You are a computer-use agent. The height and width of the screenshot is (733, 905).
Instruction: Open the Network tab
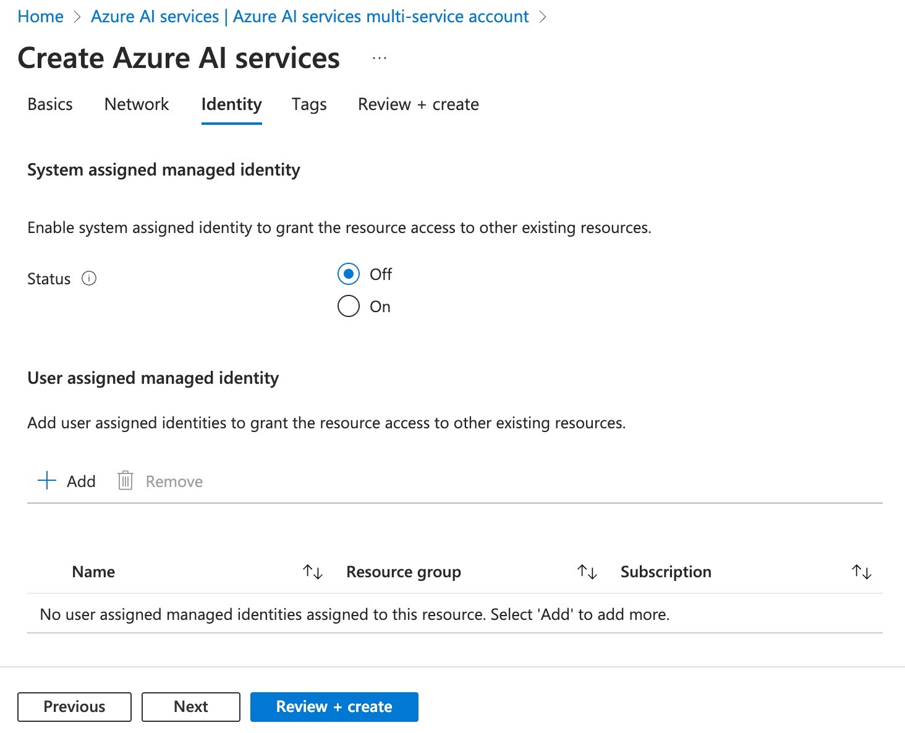136,104
